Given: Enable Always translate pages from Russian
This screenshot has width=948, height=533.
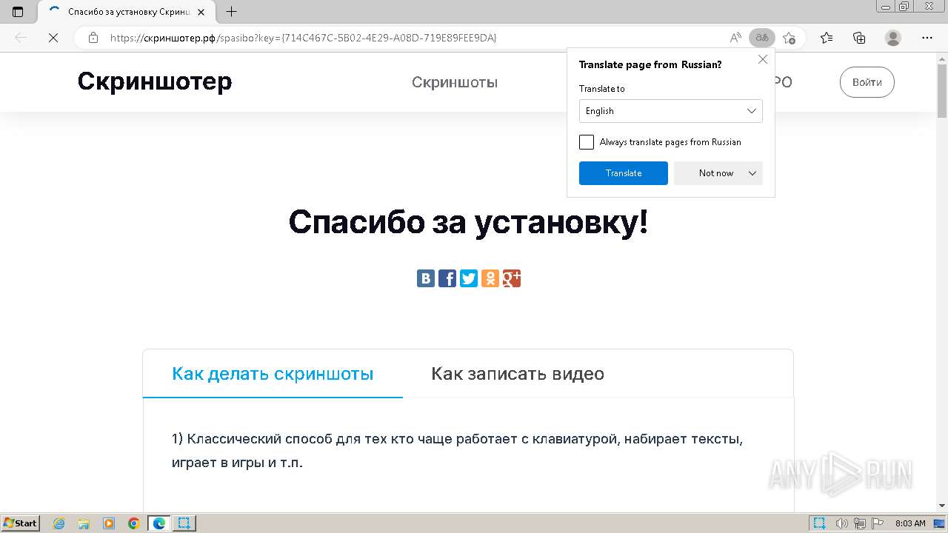Looking at the screenshot, I should 587,142.
